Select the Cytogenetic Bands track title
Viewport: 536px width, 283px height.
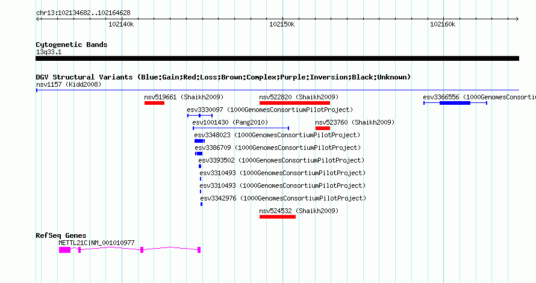72,45
